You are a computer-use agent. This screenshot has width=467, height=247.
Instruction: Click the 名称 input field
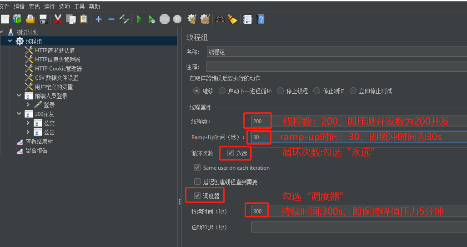(337, 52)
